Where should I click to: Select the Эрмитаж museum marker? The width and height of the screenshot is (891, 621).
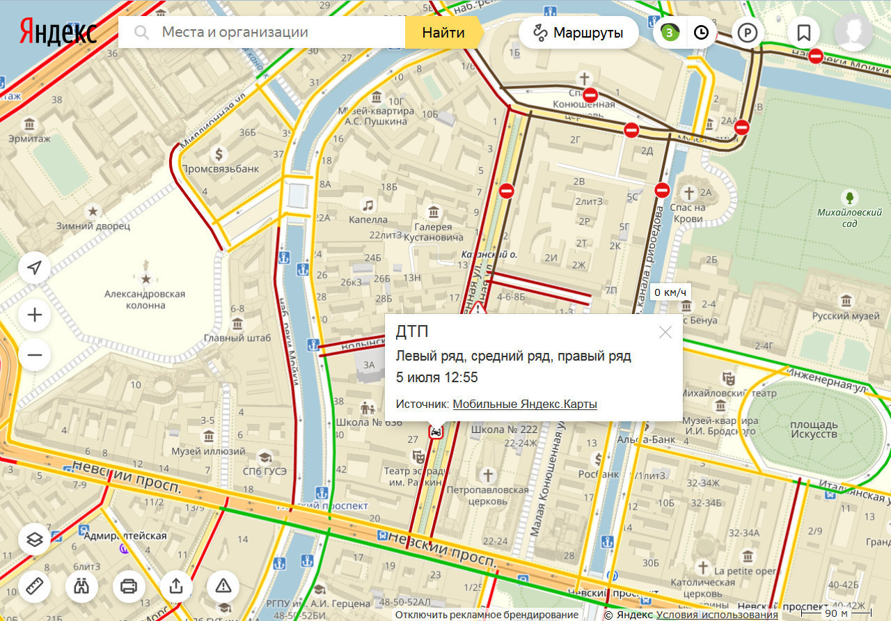tap(30, 125)
